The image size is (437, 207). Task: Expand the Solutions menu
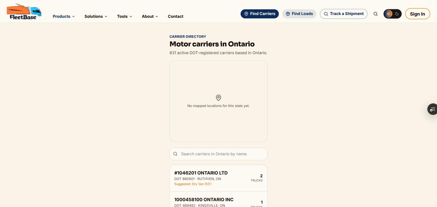pos(96,16)
